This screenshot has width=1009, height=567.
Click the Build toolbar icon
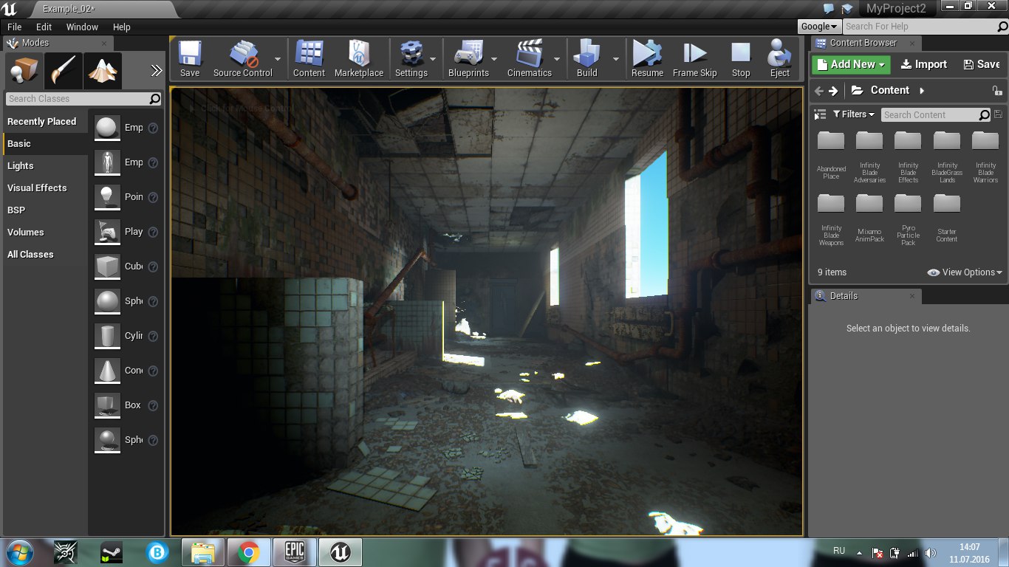pyautogui.click(x=586, y=58)
